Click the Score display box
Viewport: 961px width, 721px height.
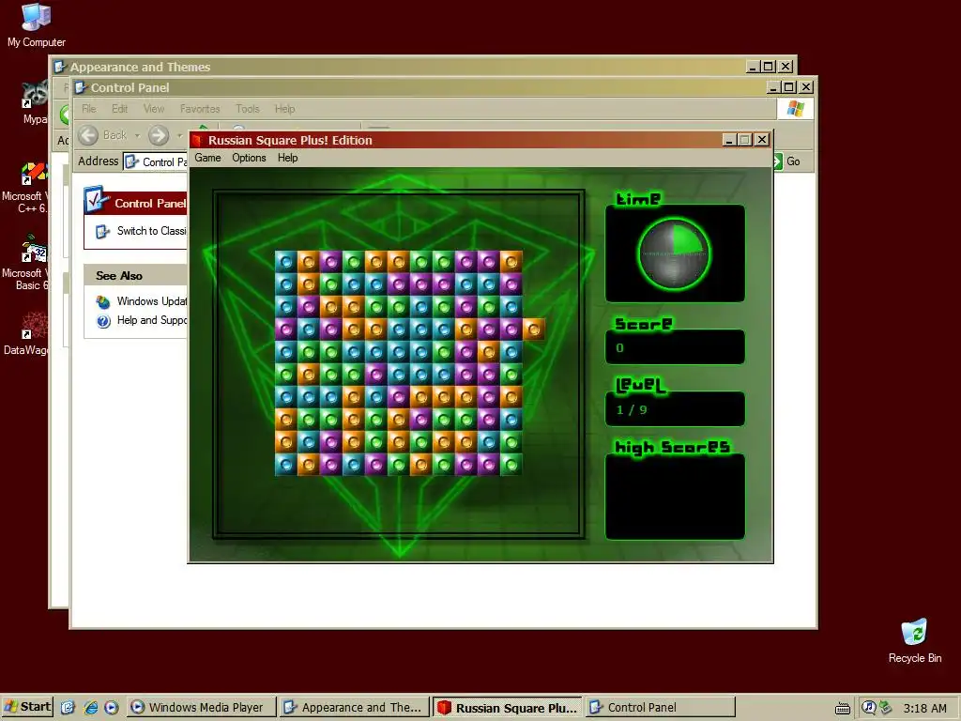point(675,347)
